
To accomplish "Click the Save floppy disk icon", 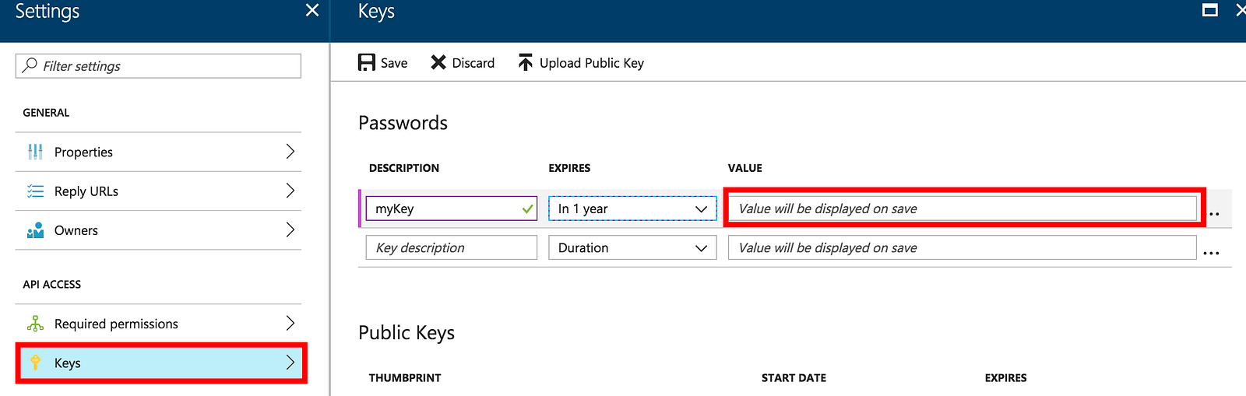I will click(366, 62).
